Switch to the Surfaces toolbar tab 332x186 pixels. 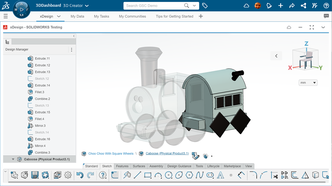[139, 166]
